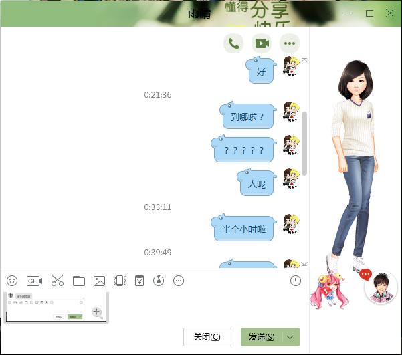Click the red chat bubble notification badge

coord(365,275)
